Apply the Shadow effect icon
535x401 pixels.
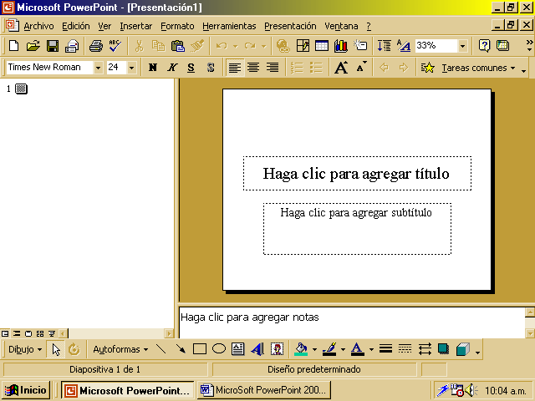coord(444,349)
